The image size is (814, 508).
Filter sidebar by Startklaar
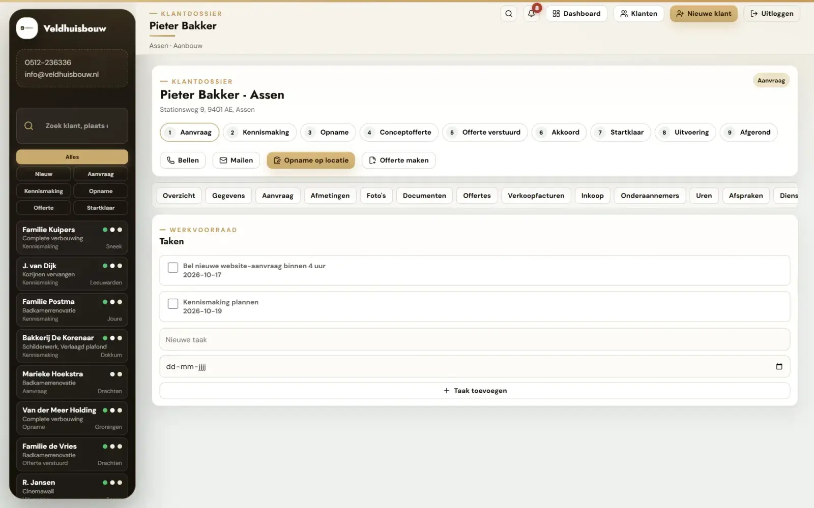101,208
